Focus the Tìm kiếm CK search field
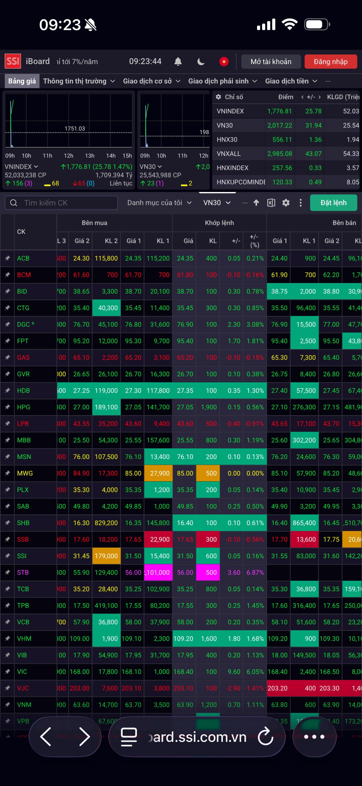The image size is (362, 786). tap(61, 203)
